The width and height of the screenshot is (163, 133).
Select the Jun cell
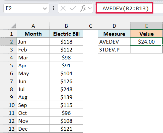(x=33, y=81)
